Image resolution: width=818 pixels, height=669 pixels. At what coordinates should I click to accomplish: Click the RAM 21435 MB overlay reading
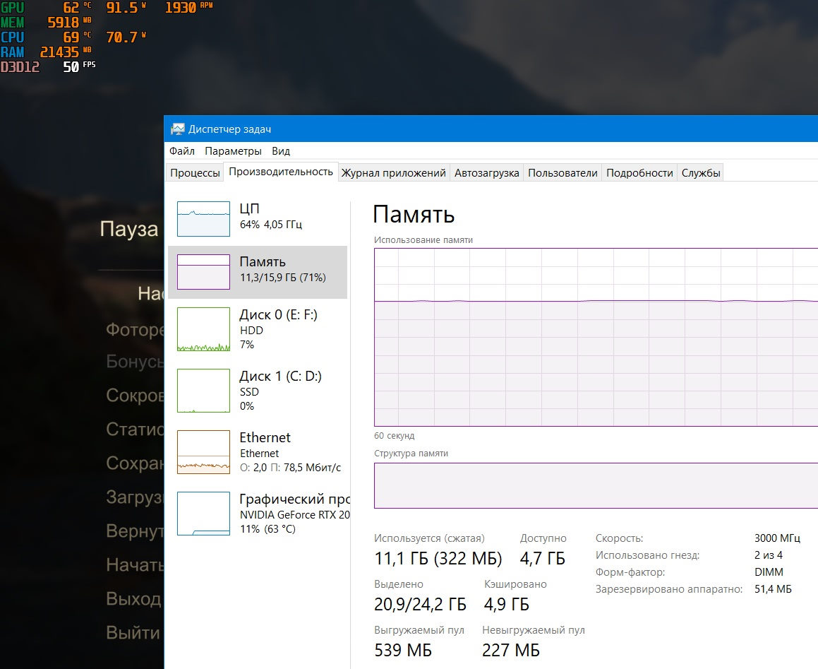click(46, 52)
